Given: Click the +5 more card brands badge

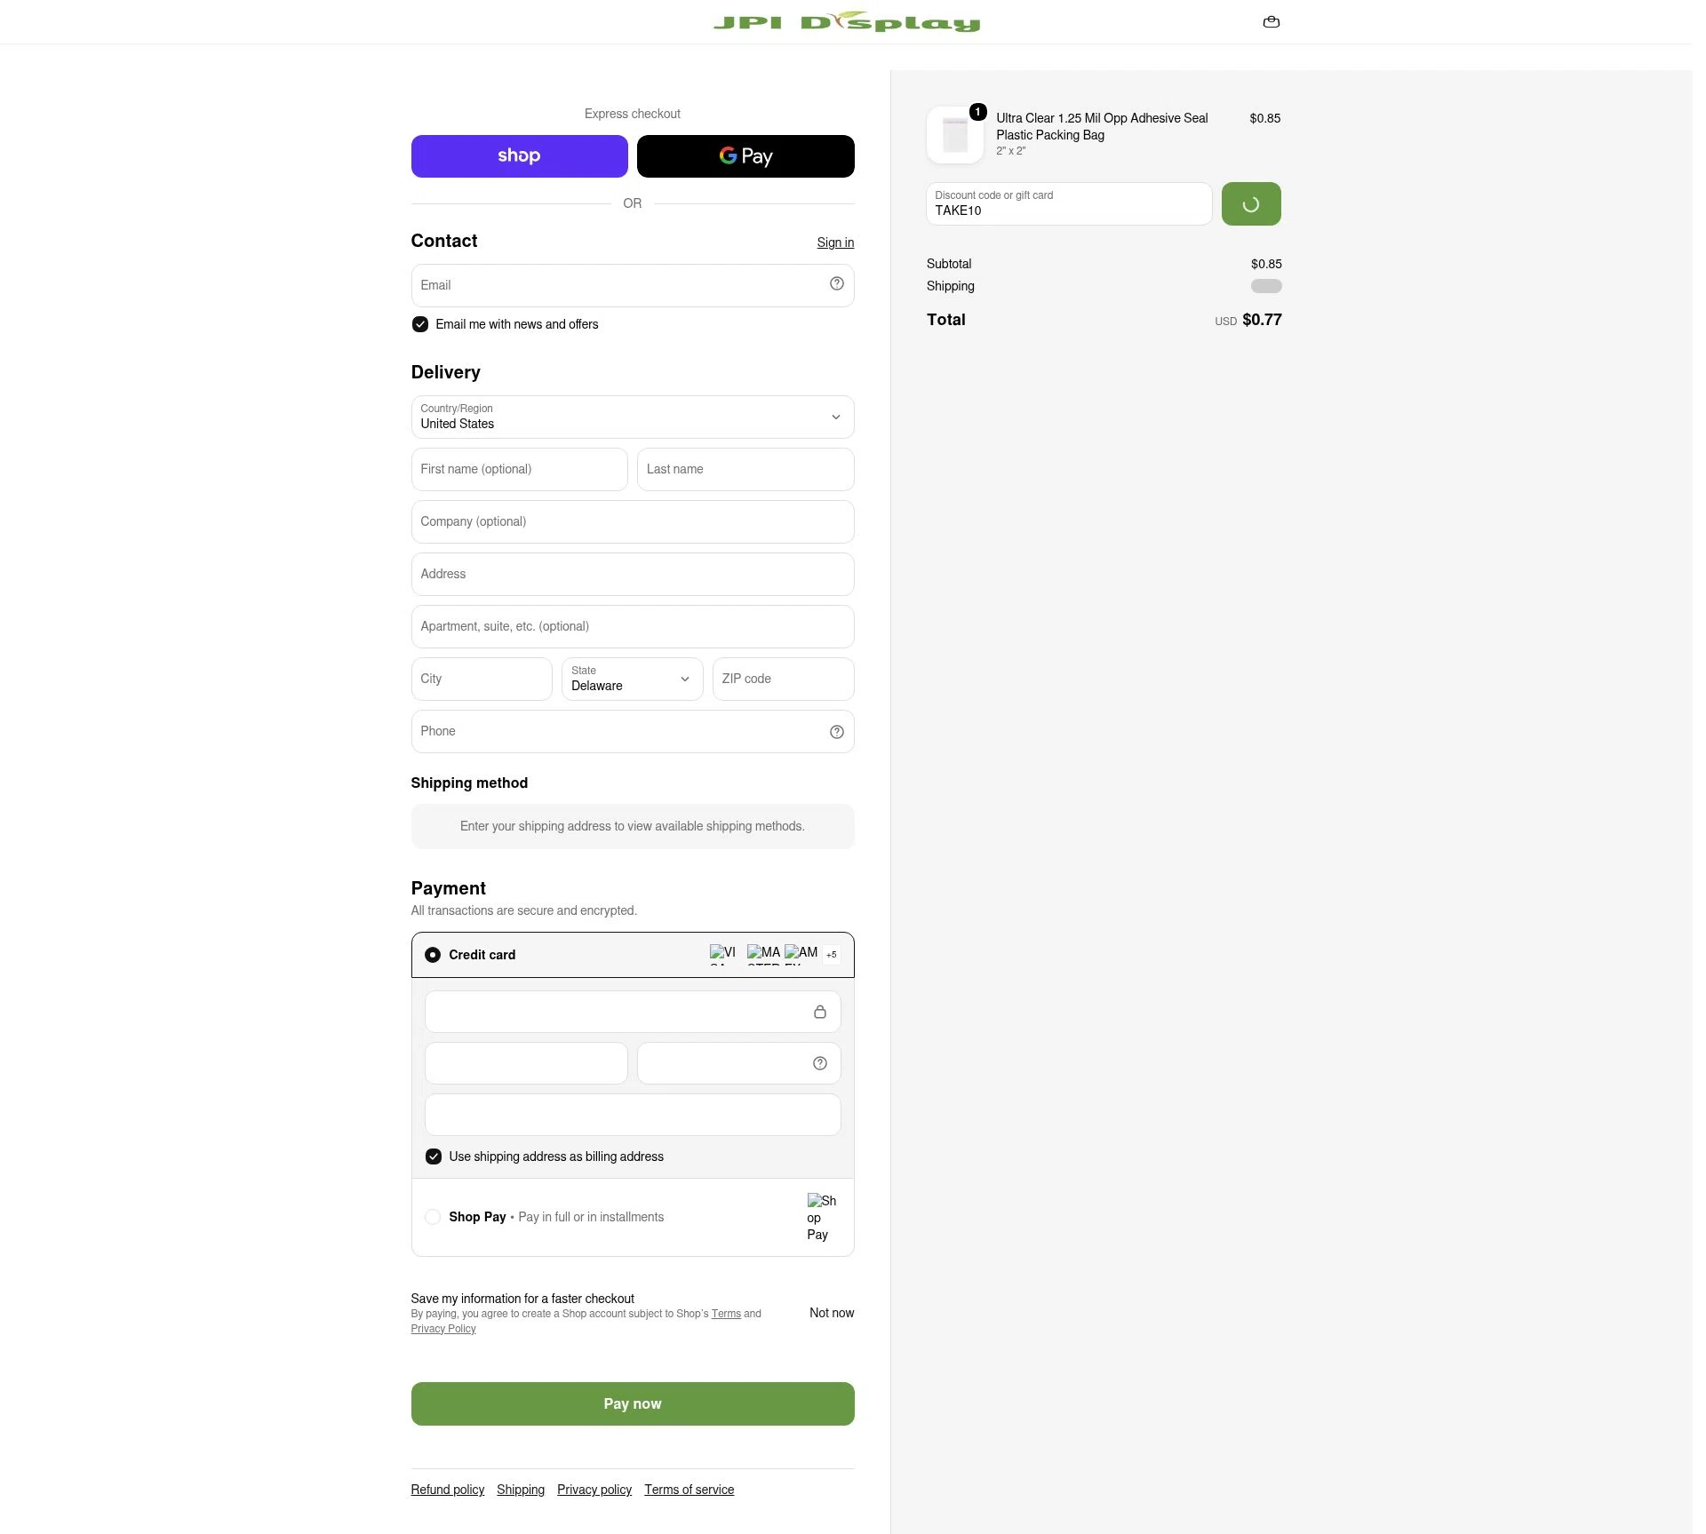Looking at the screenshot, I should [x=831, y=955].
